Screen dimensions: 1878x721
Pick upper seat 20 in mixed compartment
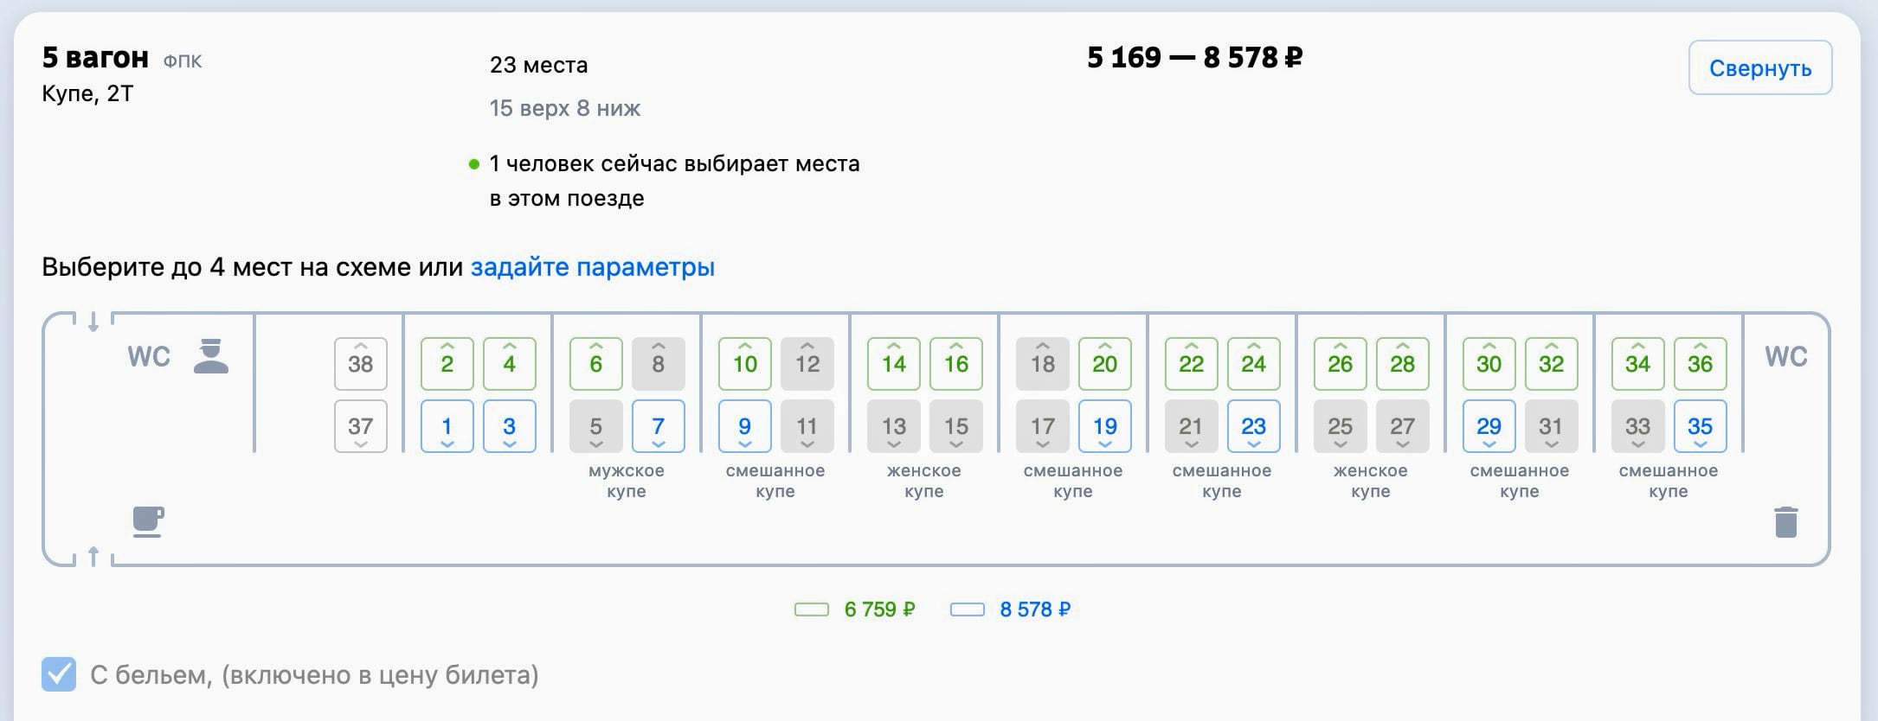pyautogui.click(x=1104, y=364)
